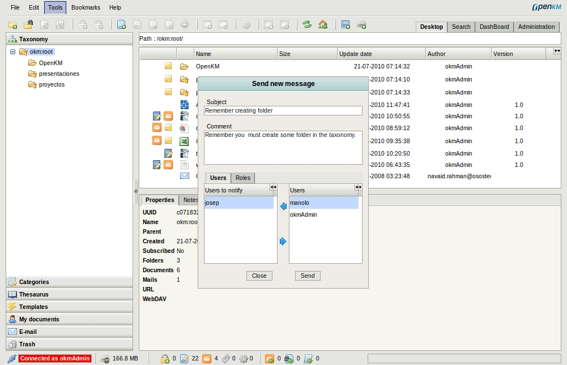The width and height of the screenshot is (567, 365).
Task: Move selected user to notify list with left arrow
Action: tap(283, 206)
